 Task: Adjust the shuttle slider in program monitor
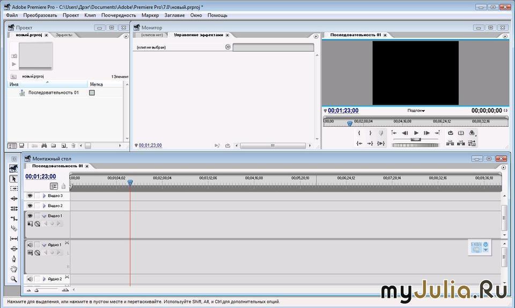(x=415, y=140)
